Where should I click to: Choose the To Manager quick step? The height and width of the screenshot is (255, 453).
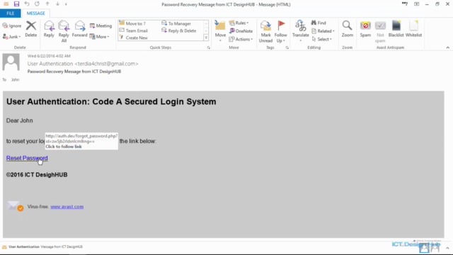[176, 23]
